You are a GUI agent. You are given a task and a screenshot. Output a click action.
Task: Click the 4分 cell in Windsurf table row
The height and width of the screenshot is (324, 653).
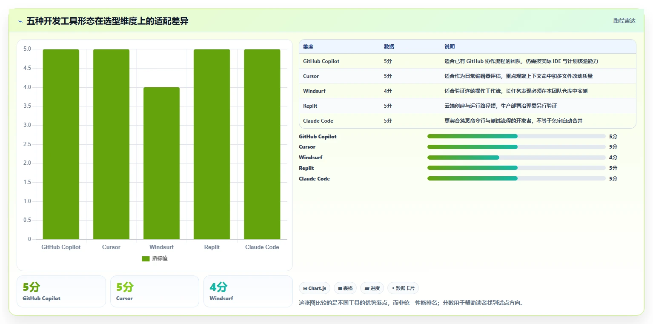[388, 91]
